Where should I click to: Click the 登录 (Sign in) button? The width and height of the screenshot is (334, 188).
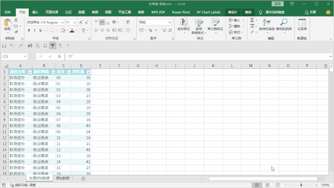278,4
